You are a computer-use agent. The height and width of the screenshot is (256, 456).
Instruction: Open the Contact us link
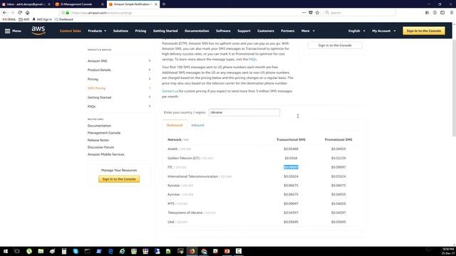[x=170, y=91]
